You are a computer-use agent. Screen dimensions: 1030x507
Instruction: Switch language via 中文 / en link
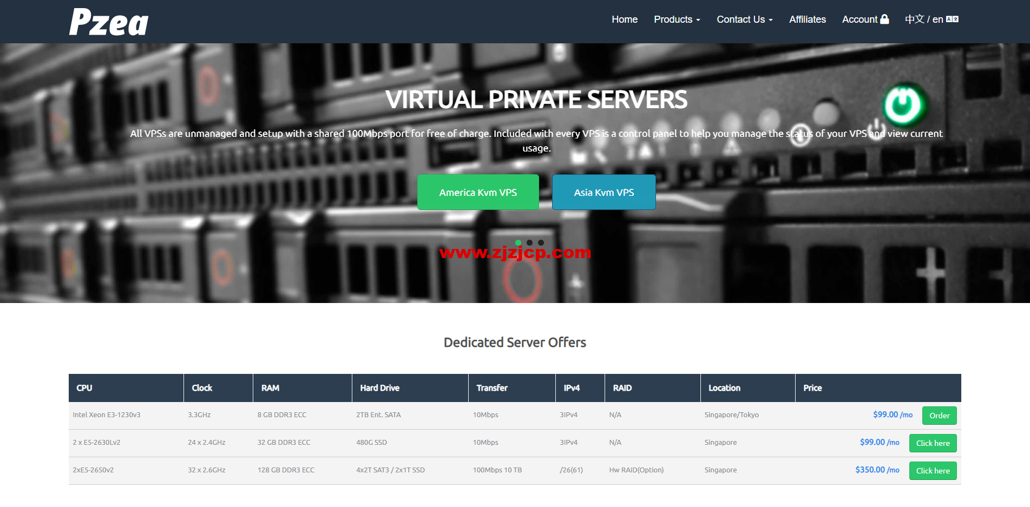[931, 19]
